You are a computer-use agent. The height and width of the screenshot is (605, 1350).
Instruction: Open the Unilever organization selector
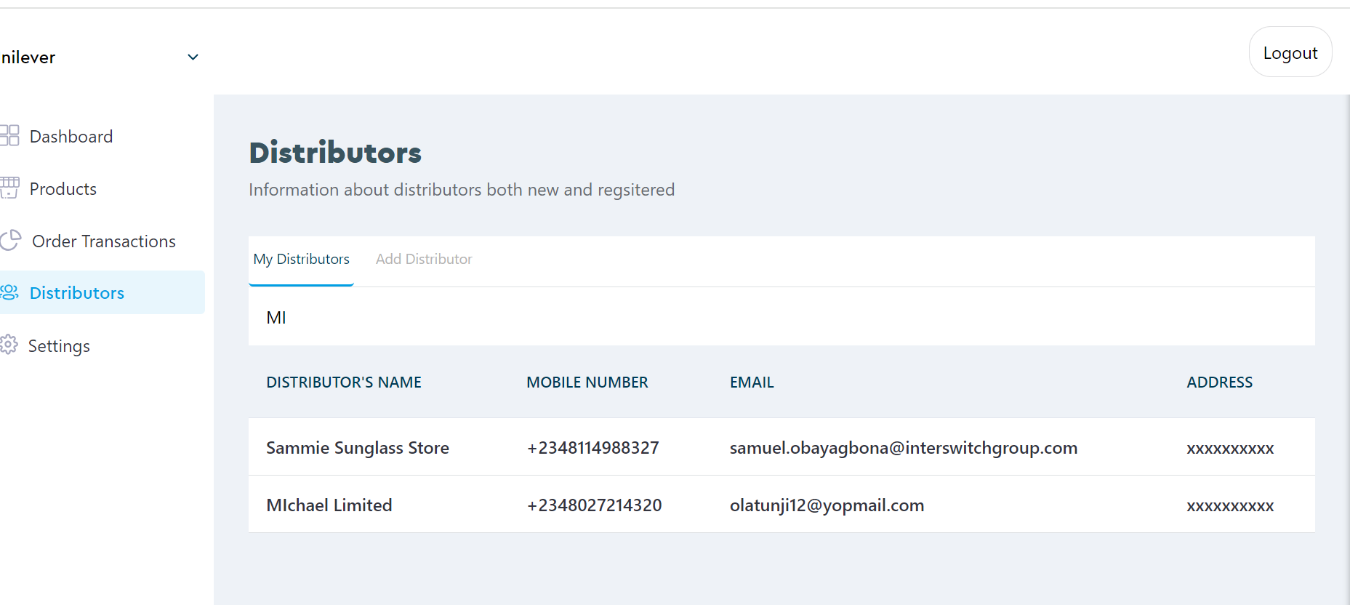click(x=29, y=57)
